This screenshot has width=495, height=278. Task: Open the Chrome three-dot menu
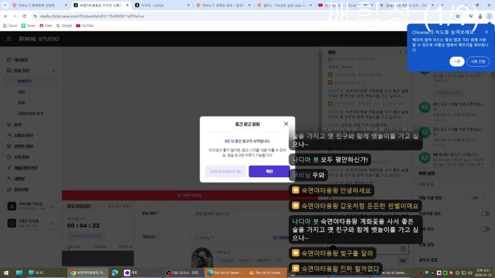click(x=489, y=16)
